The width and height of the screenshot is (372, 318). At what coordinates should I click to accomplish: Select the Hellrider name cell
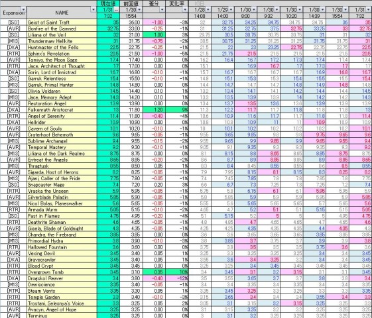pyautogui.click(x=62, y=122)
